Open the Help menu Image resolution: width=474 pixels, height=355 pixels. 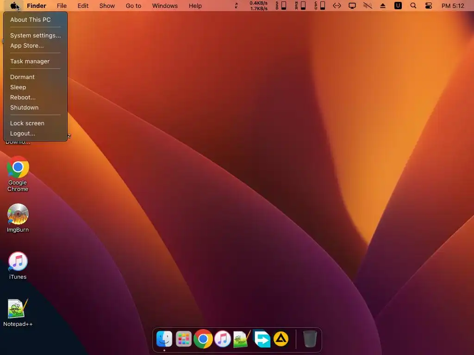pyautogui.click(x=195, y=6)
